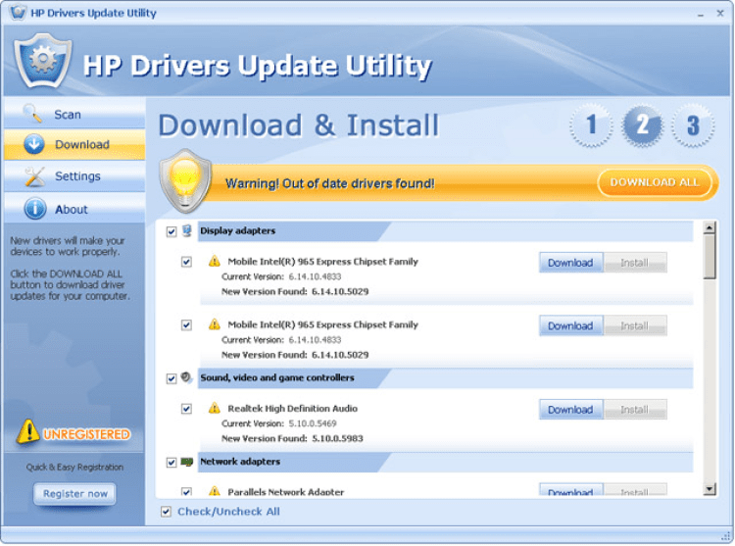The image size is (735, 546).
Task: Click the Settings tools icon
Action: [x=34, y=176]
